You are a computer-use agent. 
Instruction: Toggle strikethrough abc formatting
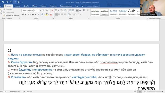[x=33, y=14]
